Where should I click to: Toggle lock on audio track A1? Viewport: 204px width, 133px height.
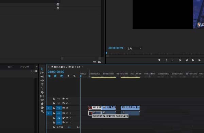click(x=54, y=113)
